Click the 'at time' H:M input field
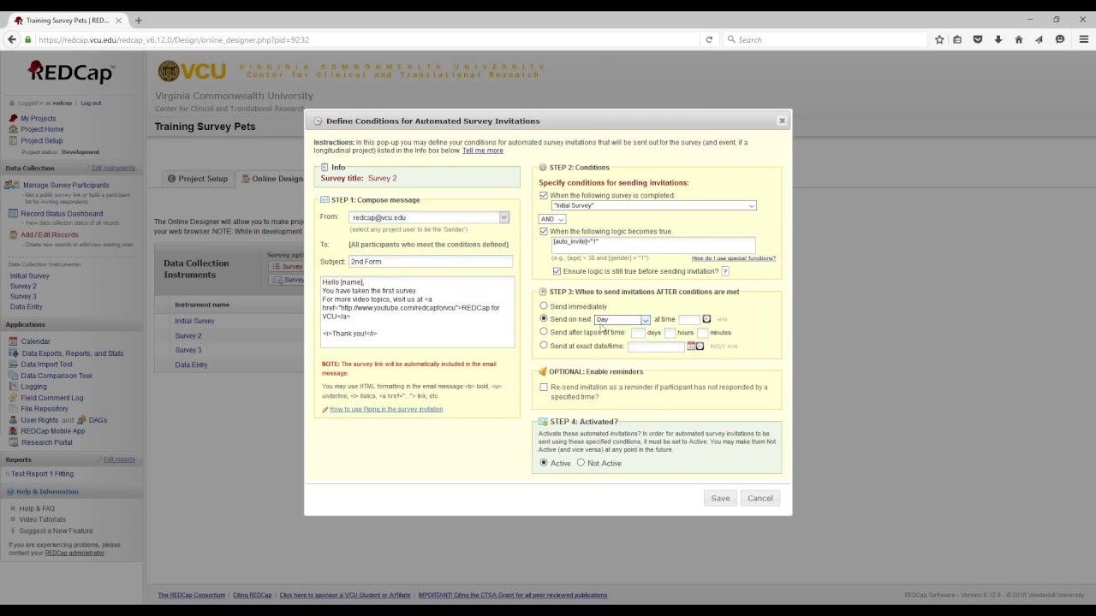Screen dimensions: 1096x616 coord(689,319)
